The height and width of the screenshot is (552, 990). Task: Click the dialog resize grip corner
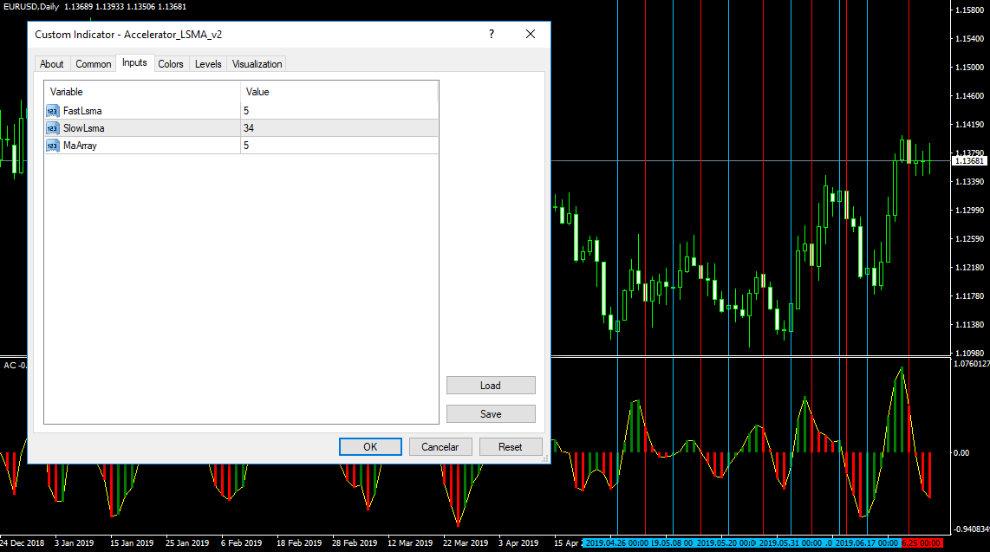click(545, 459)
